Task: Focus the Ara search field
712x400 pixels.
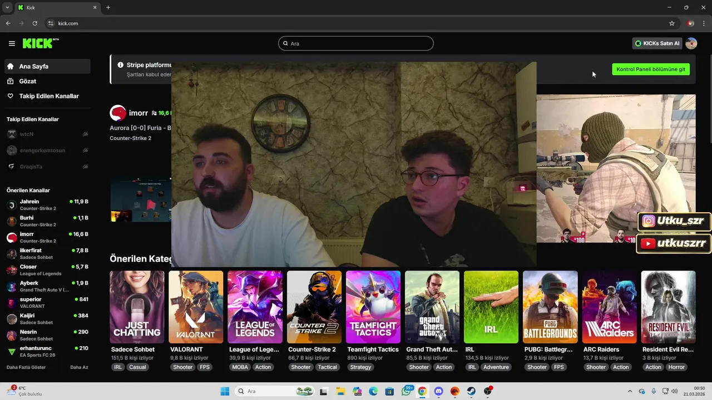Action: tap(356, 43)
